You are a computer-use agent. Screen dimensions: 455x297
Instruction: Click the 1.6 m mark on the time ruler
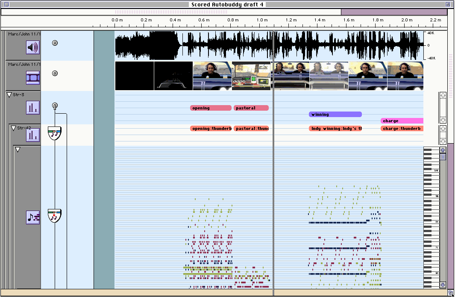pyautogui.click(x=349, y=20)
